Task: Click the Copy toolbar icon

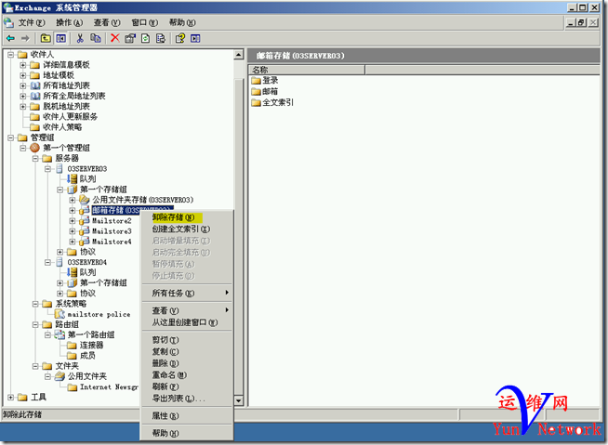Action: pyautogui.click(x=96, y=38)
